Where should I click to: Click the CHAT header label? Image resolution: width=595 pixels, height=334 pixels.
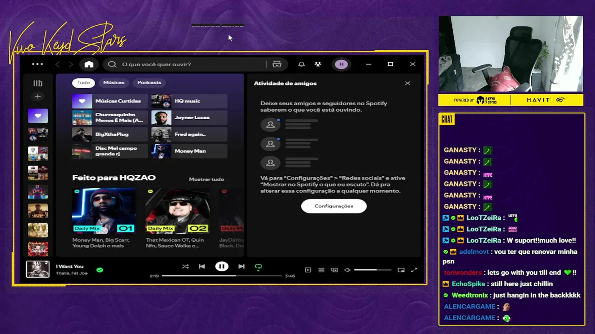coord(447,120)
